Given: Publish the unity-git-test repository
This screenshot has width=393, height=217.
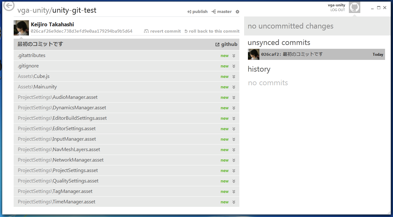Looking at the screenshot, I should [197, 11].
